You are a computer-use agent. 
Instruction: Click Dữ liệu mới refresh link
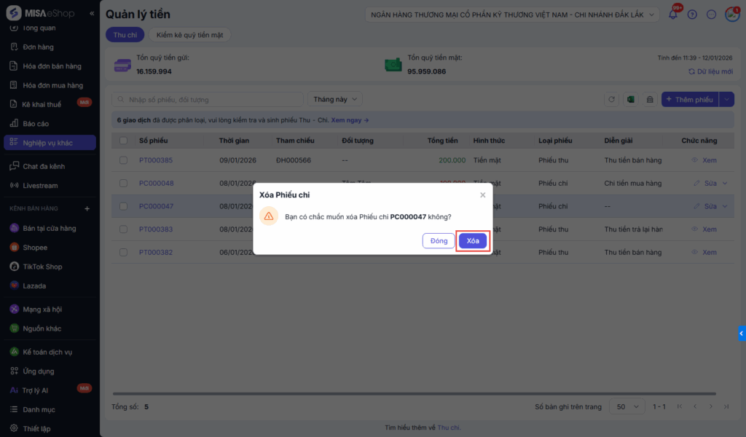coord(710,71)
